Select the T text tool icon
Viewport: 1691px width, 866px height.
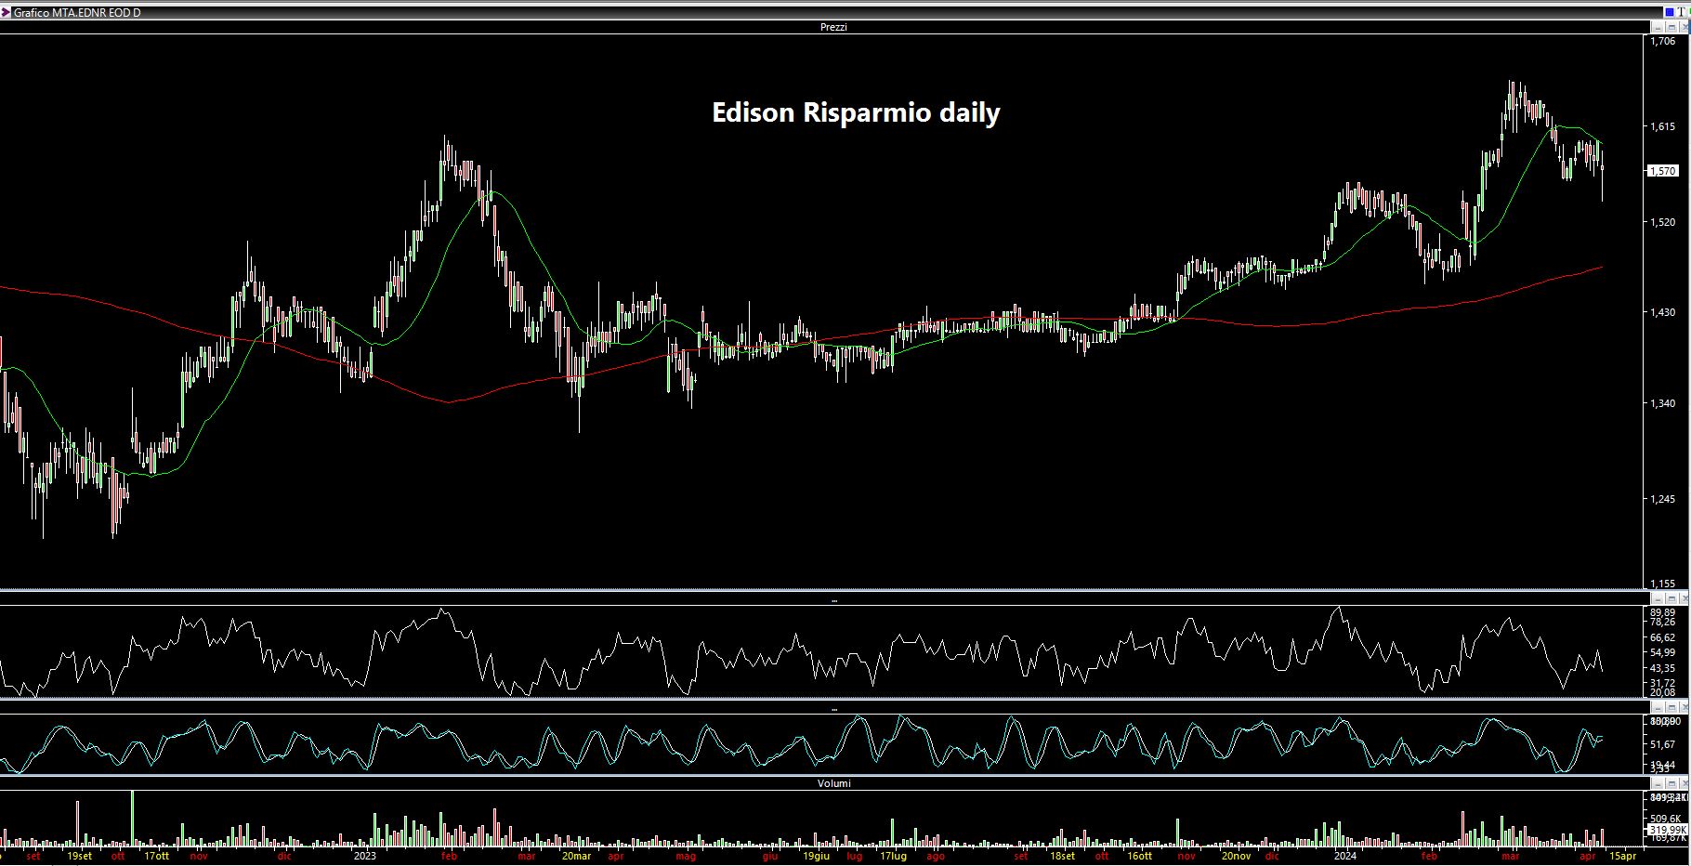[1682, 12]
